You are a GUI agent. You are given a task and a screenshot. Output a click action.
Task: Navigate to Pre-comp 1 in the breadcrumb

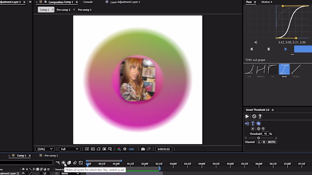(x=85, y=10)
